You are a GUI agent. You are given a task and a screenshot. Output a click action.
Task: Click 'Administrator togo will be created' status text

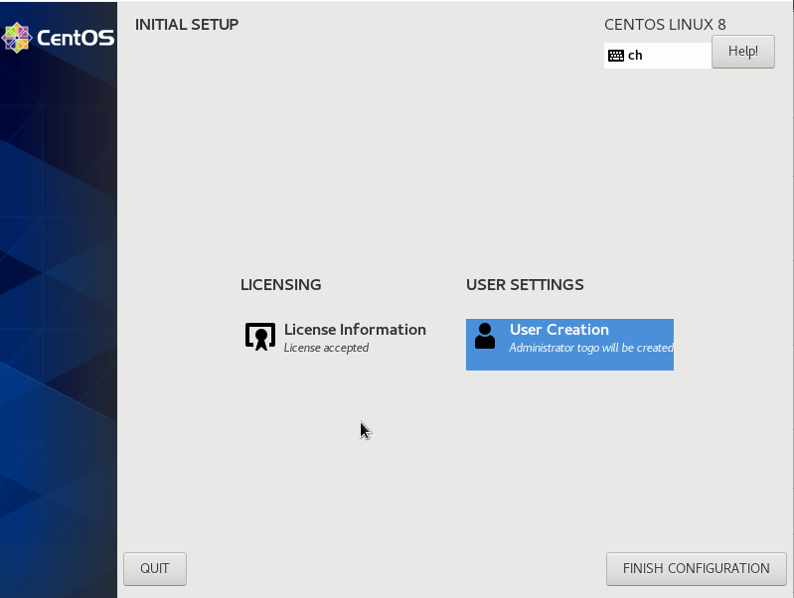coord(591,348)
